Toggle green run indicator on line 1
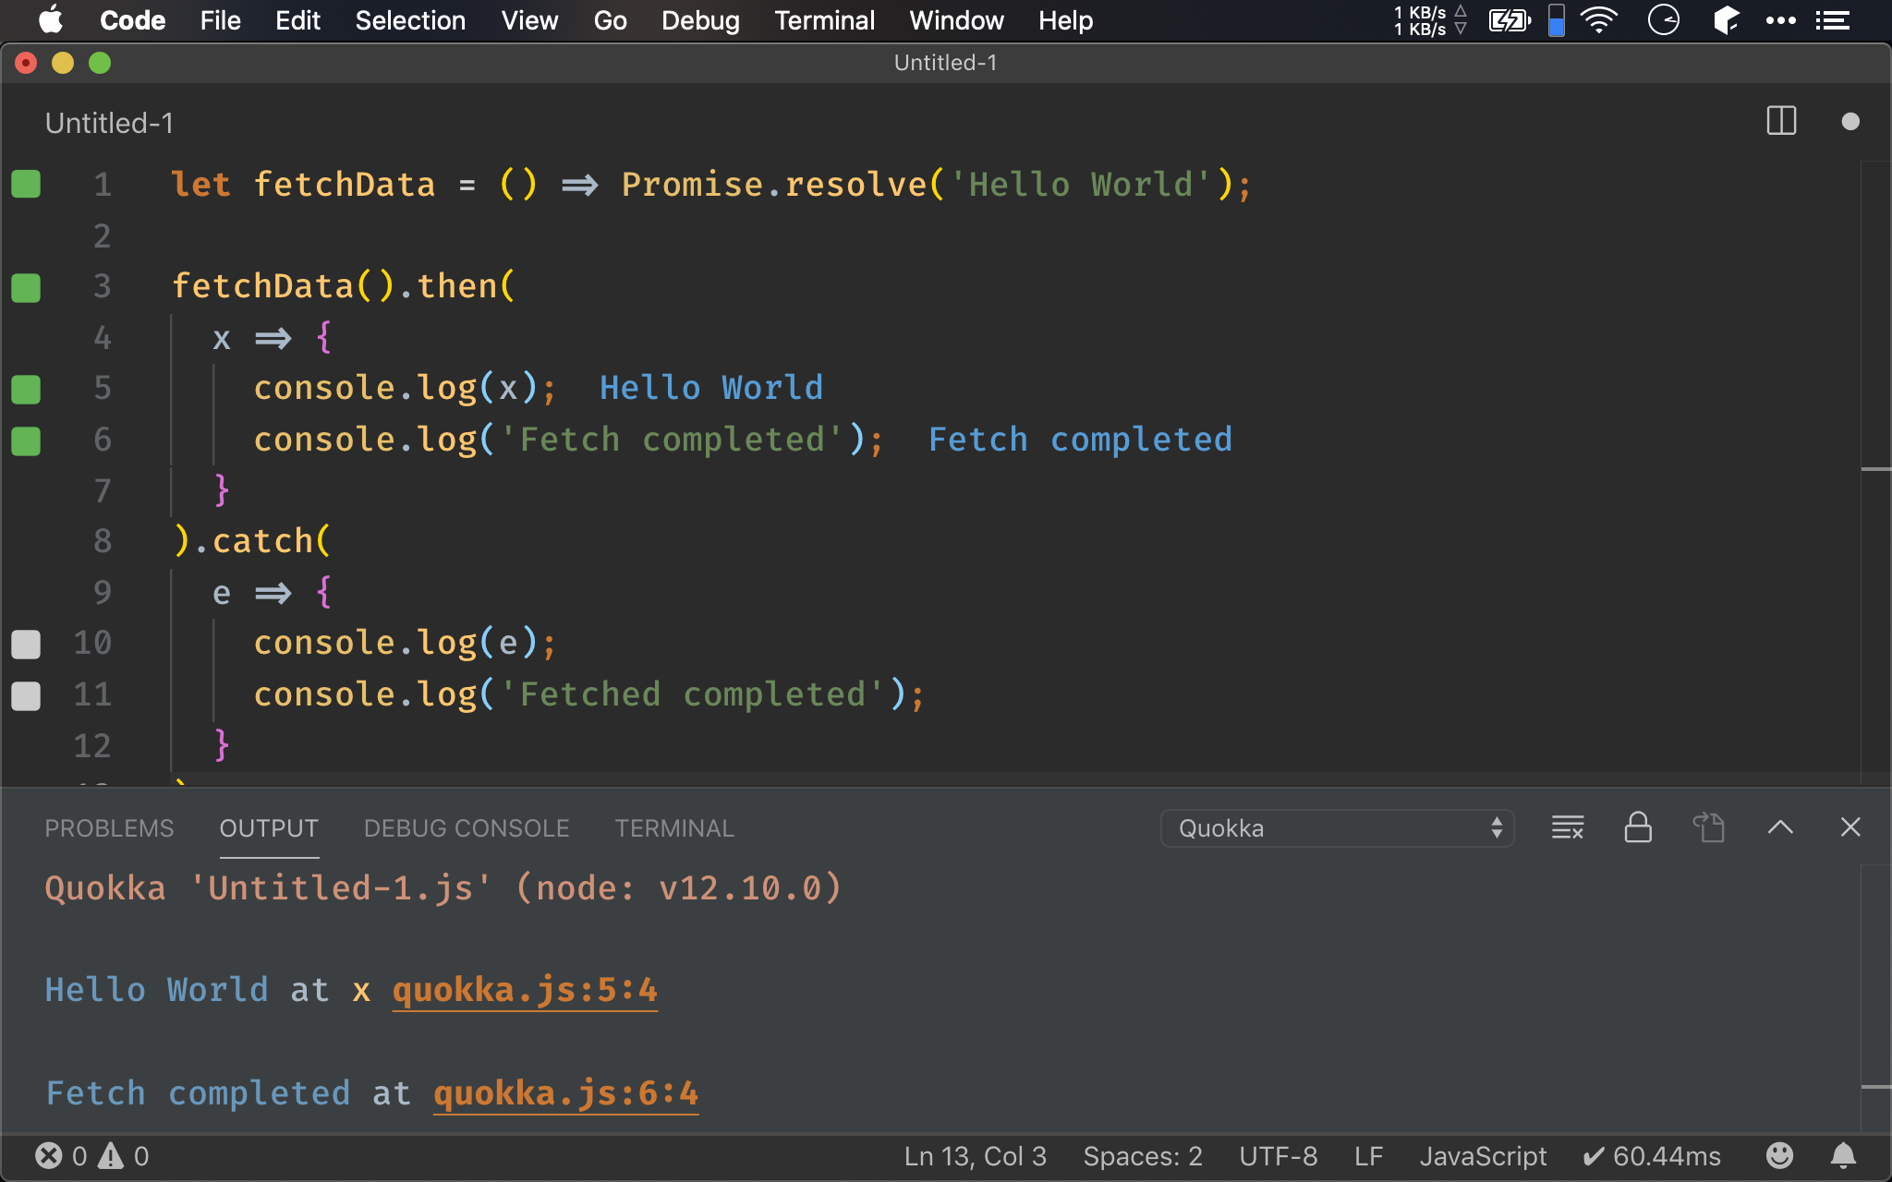1892x1182 pixels. click(x=26, y=183)
